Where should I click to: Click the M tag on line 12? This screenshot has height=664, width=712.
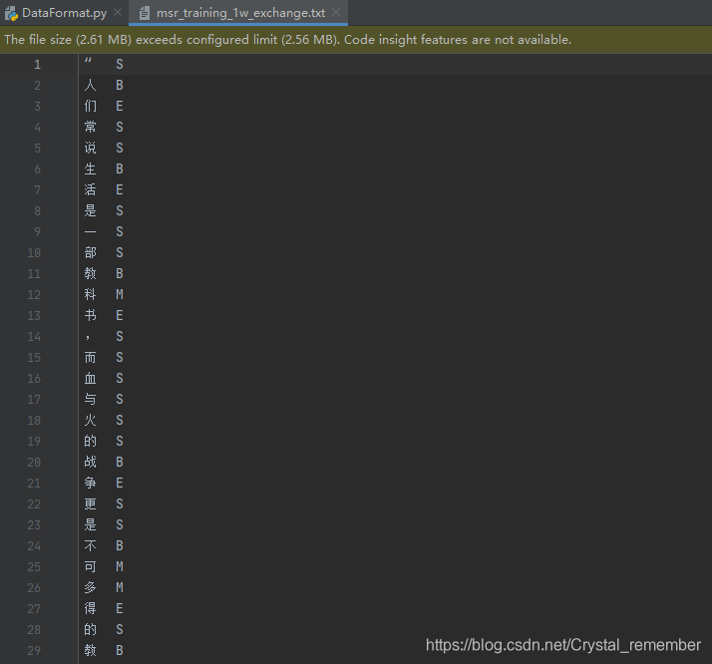pos(120,295)
